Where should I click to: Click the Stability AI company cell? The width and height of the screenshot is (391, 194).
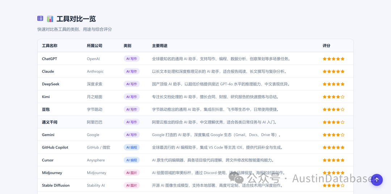point(96,185)
